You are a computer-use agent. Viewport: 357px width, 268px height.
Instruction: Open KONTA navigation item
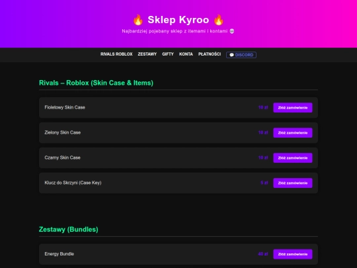186,54
